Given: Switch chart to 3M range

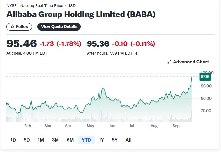Looking at the screenshot, I should pos(55,140).
